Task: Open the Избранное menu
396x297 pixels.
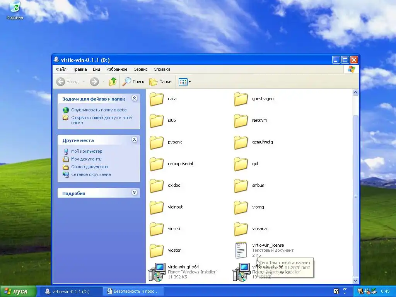Action: (x=117, y=69)
